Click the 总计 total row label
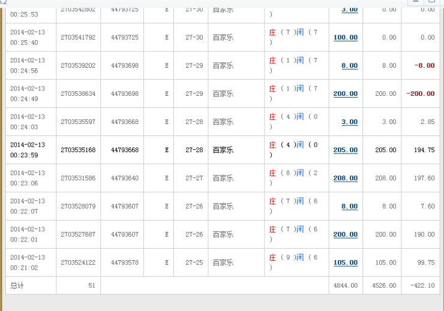The height and width of the screenshot is (311, 444). (17, 286)
